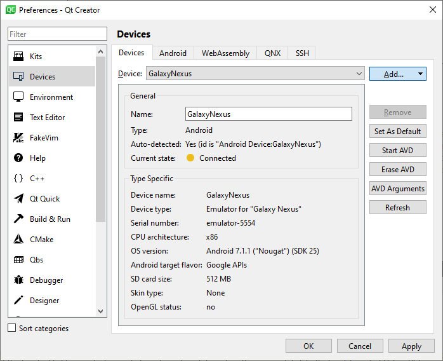Screen dimensions: 443x361
Task: Click the Refresh button
Action: (397, 207)
